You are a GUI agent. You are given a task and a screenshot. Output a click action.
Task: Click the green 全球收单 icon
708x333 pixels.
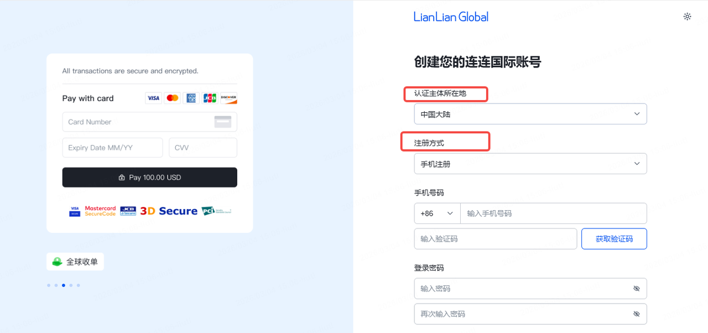pos(57,262)
